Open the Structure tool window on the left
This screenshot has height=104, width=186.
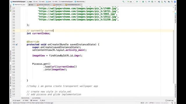[x=10, y=69]
